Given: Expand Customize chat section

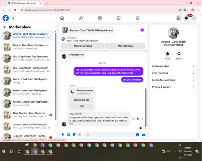Looking at the screenshot, I should 173,66.
